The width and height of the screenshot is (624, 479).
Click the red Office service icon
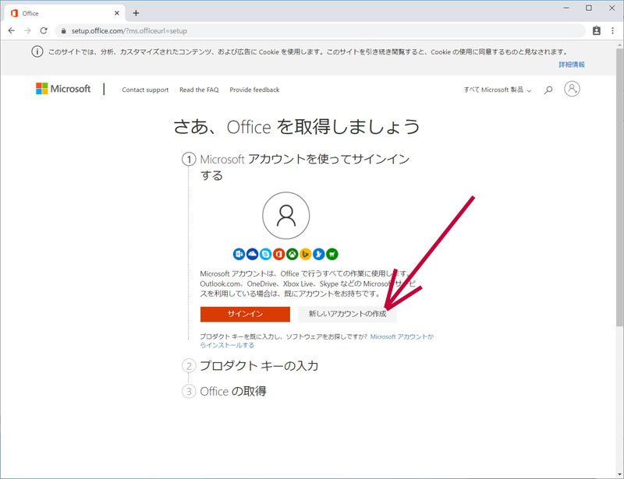(x=279, y=254)
